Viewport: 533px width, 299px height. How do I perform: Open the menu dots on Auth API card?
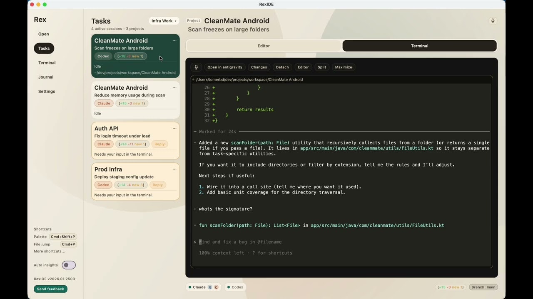(174, 128)
